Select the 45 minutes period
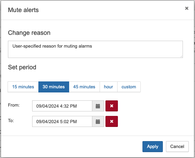This screenshot has height=158, width=195. 84,87
